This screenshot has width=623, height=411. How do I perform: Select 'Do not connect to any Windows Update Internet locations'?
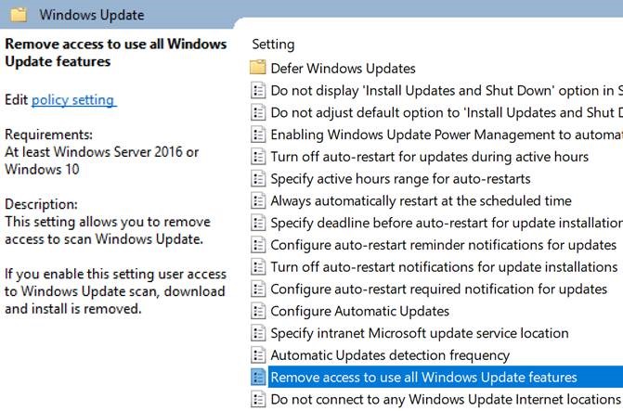pyautogui.click(x=445, y=400)
